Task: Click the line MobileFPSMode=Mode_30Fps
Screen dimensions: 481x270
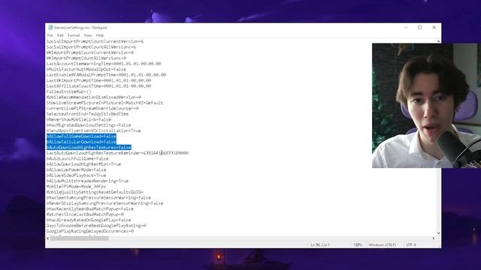Action: [76, 187]
